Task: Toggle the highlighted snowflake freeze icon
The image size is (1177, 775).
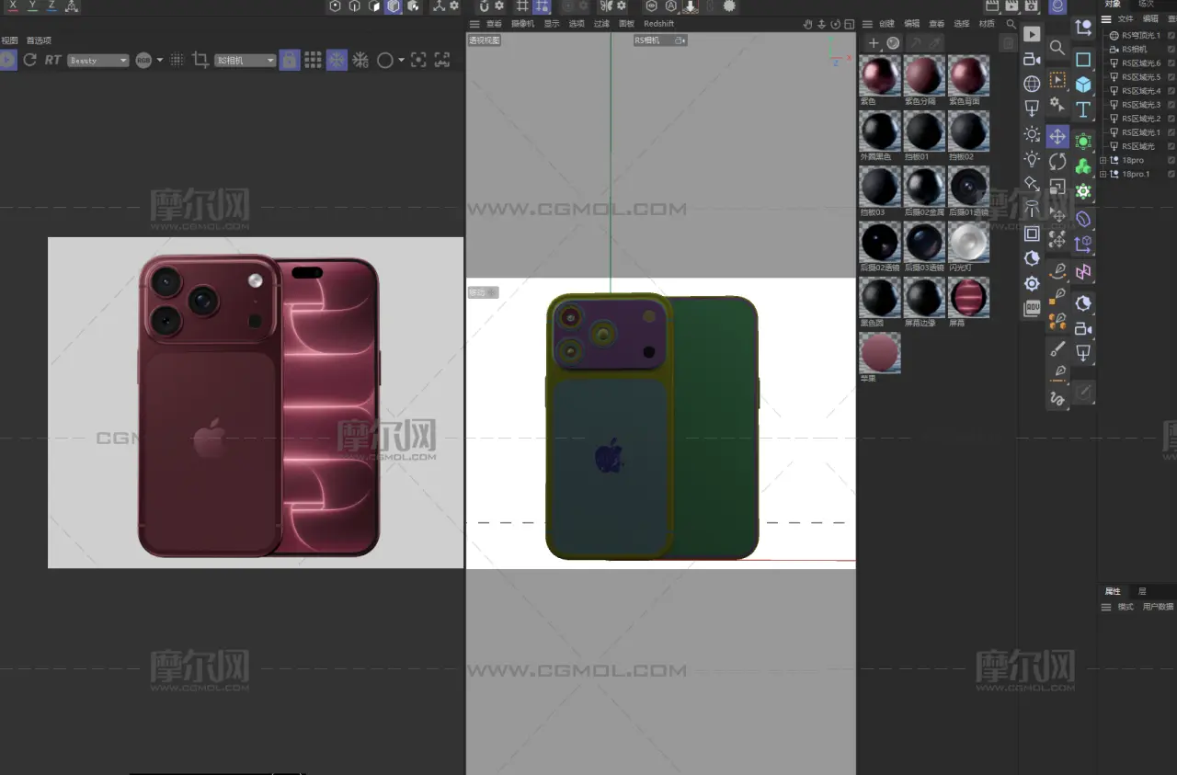Action: coord(337,60)
